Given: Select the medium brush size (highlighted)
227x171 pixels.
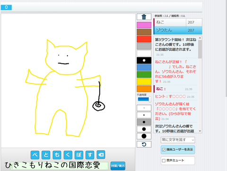Looking at the screenshot, I should [144, 122].
